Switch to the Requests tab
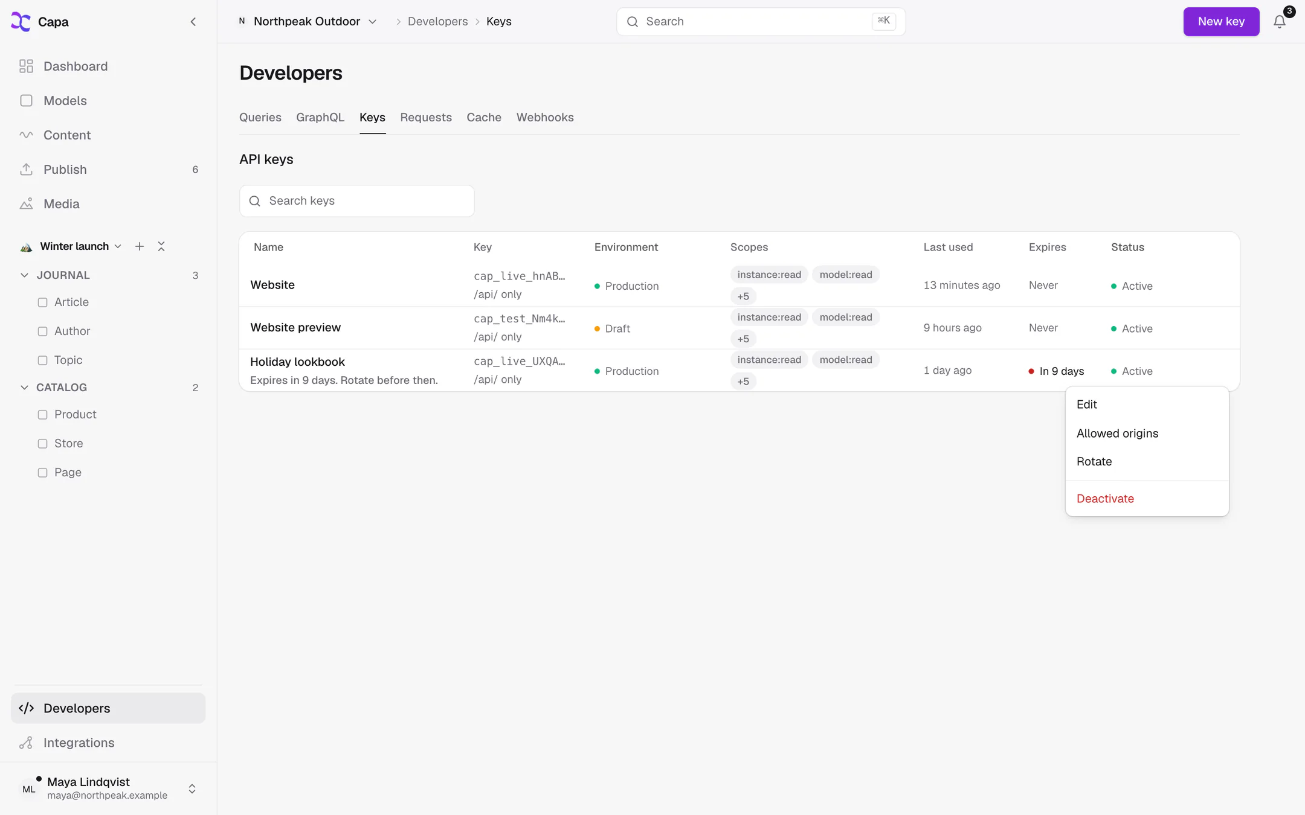The image size is (1305, 815). (426, 118)
